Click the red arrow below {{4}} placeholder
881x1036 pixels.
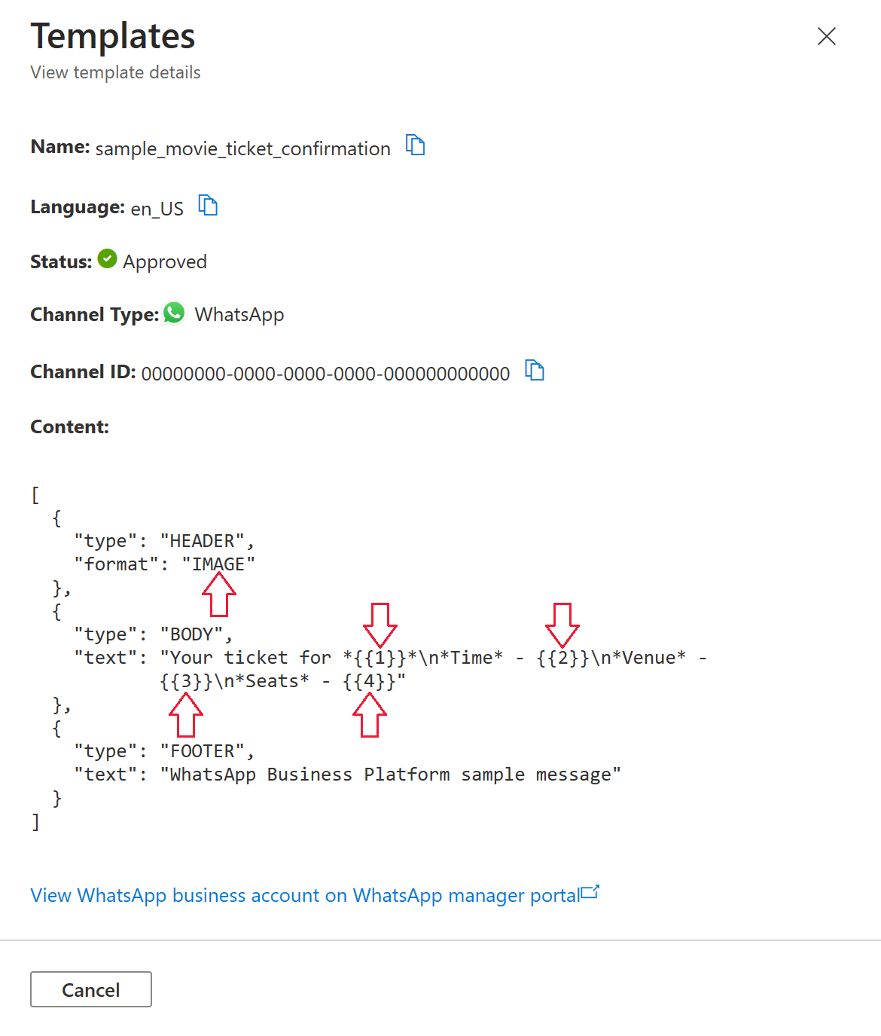[370, 714]
